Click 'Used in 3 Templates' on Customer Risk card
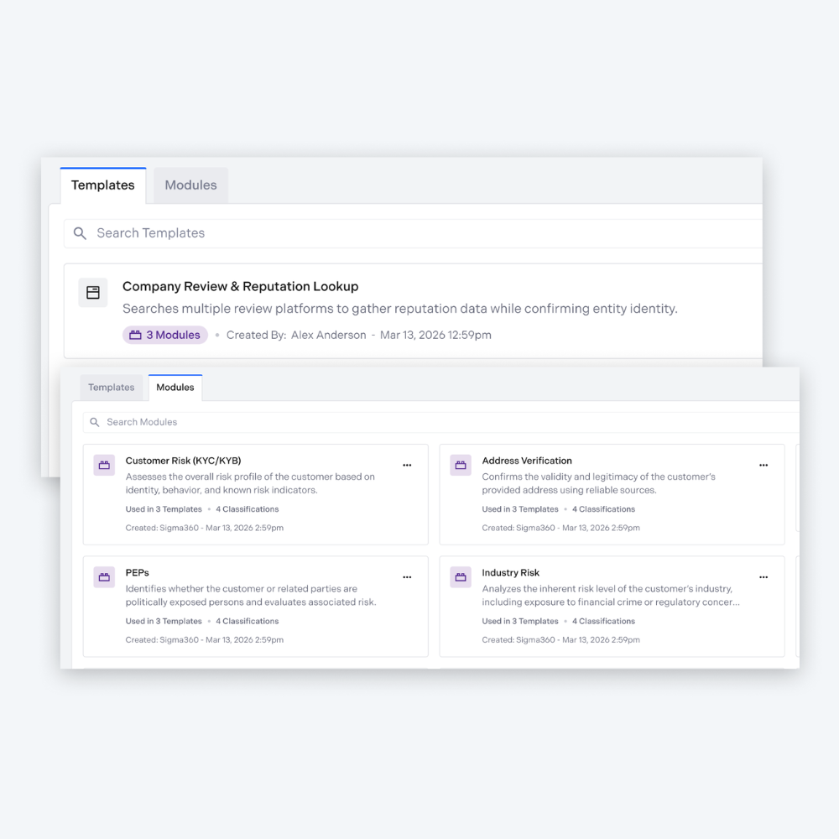839x839 pixels. pos(164,509)
